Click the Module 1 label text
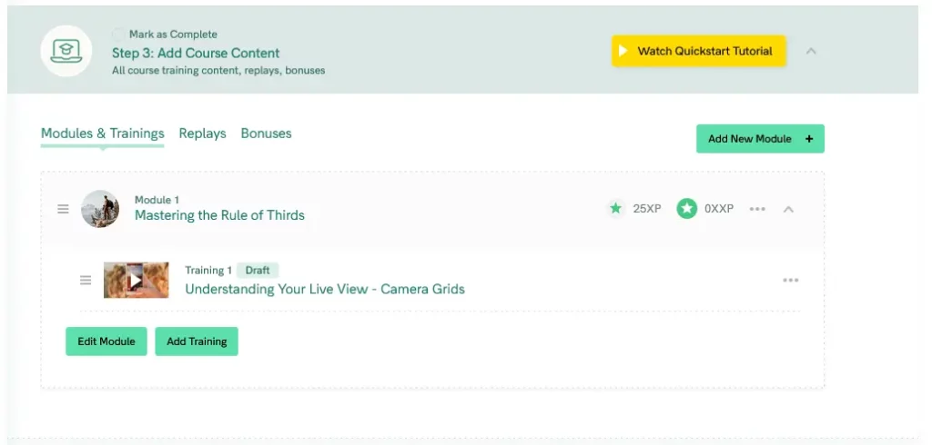The width and height of the screenshot is (932, 445). click(x=157, y=200)
